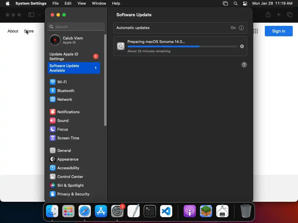Click Automatic updates On status
This screenshot has height=223, width=298.
pyautogui.click(x=233, y=28)
